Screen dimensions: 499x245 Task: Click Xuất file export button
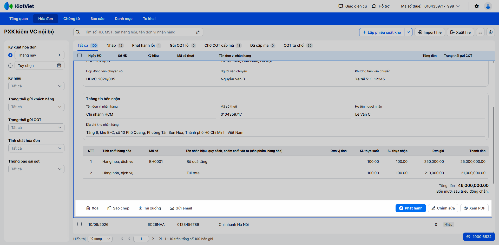click(461, 32)
